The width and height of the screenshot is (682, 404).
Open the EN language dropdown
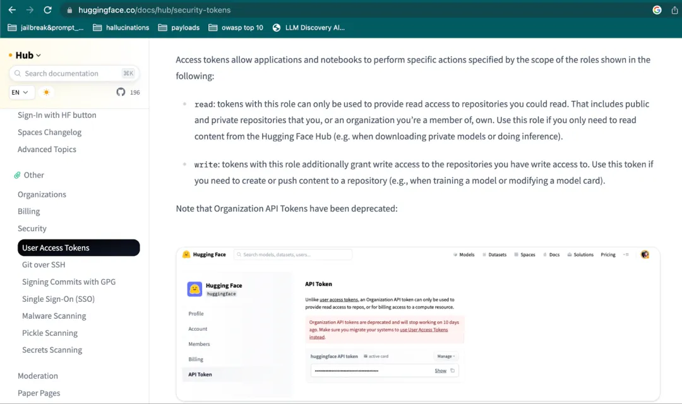pyautogui.click(x=20, y=92)
